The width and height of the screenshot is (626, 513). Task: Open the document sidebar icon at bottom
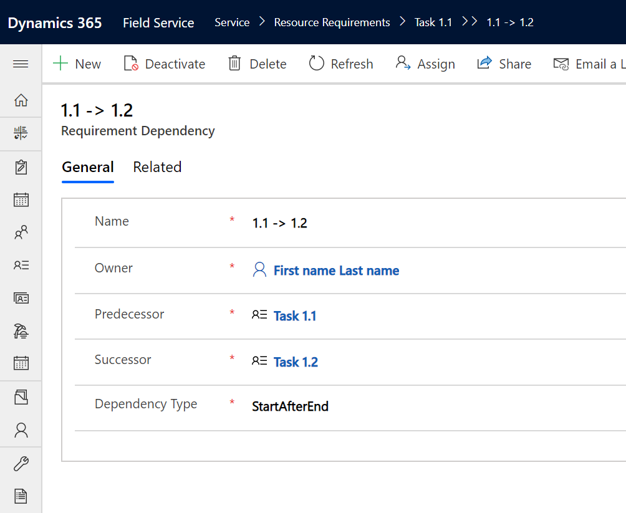[x=21, y=496]
